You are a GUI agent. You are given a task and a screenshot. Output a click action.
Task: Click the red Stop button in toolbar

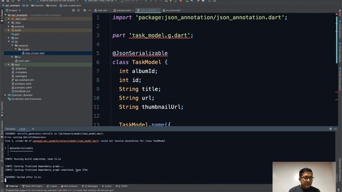[181, 1]
